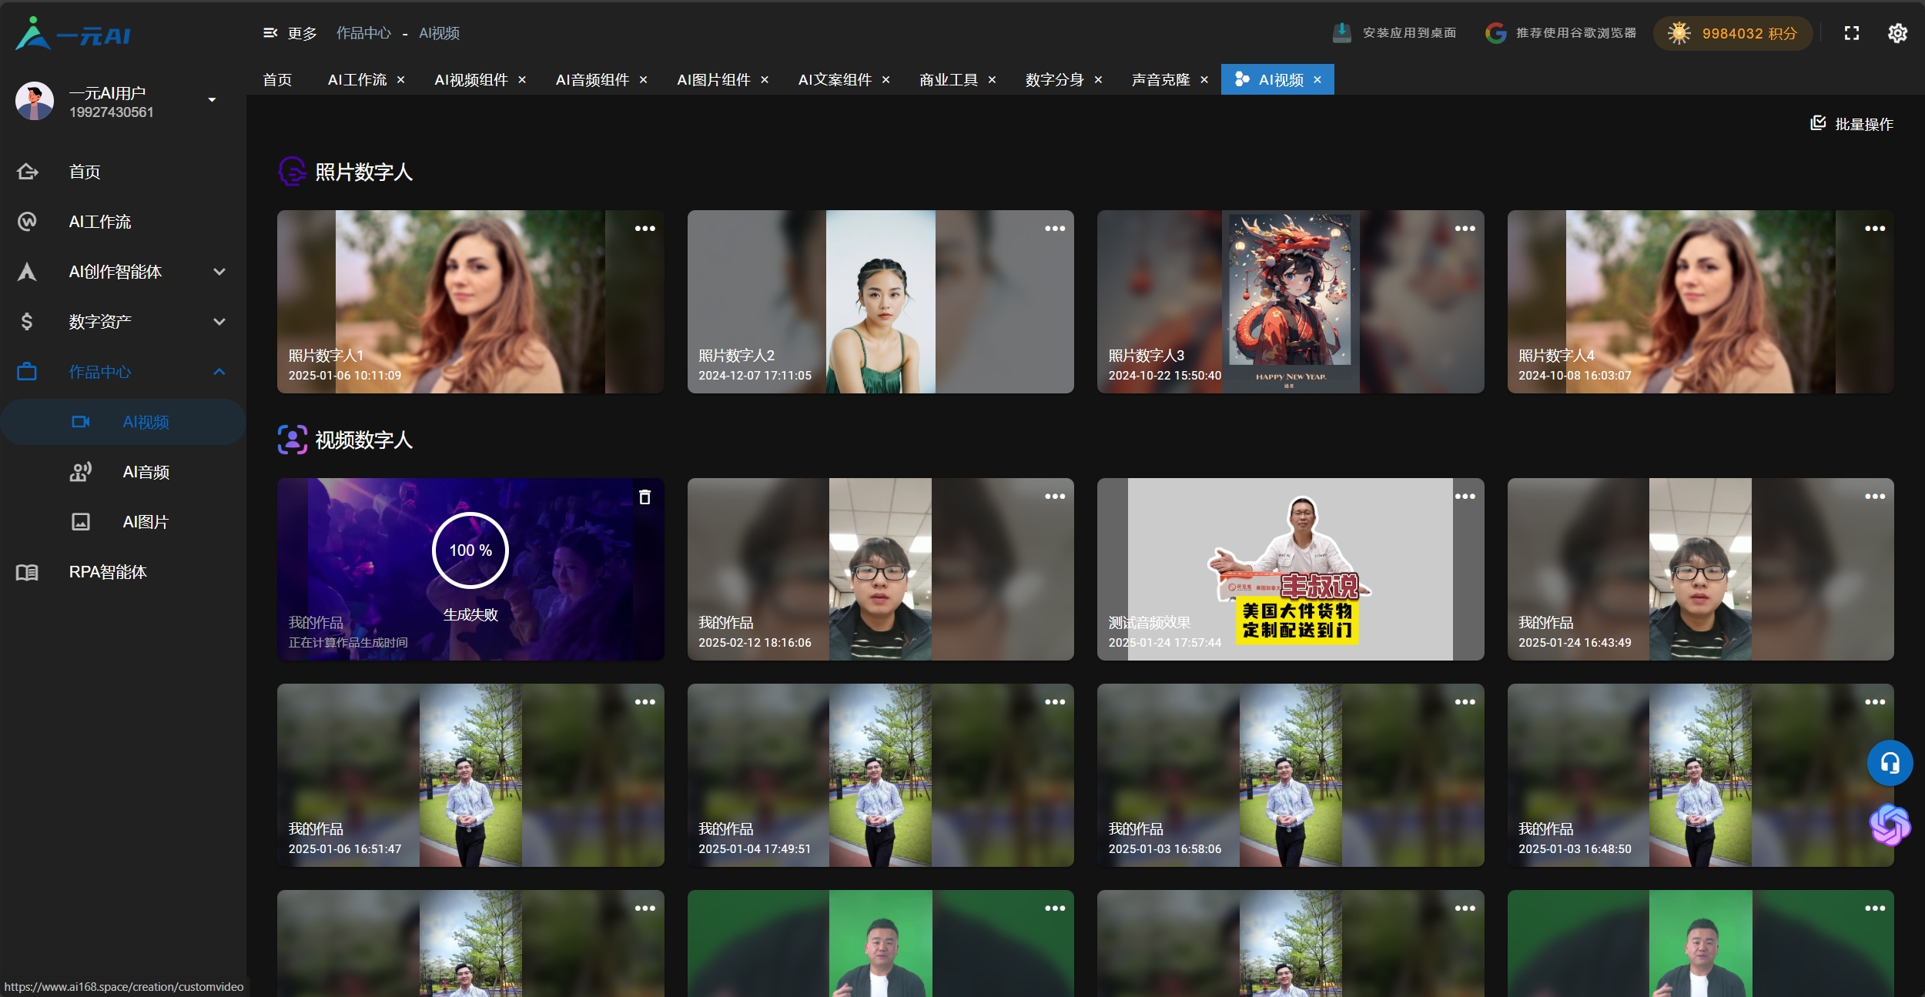Switch to AI视频组件 tab
Viewport: 1925px width, 997px height.
click(x=470, y=80)
